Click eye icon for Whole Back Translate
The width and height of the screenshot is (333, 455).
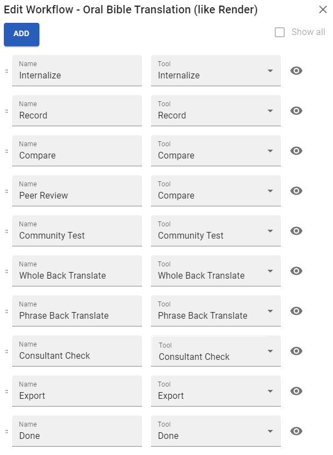point(296,271)
